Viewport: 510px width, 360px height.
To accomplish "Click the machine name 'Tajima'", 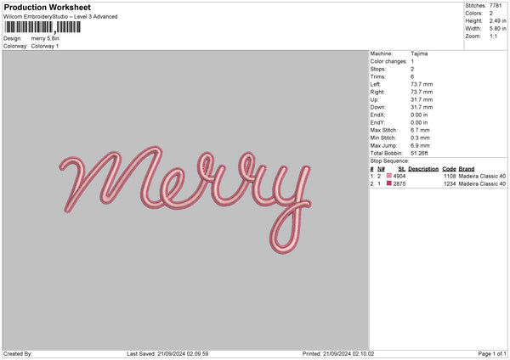I will (419, 53).
